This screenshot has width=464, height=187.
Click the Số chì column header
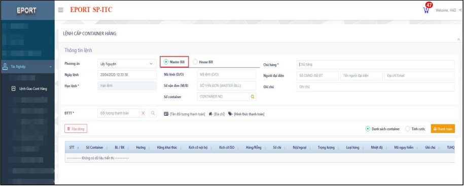[x=277, y=148]
